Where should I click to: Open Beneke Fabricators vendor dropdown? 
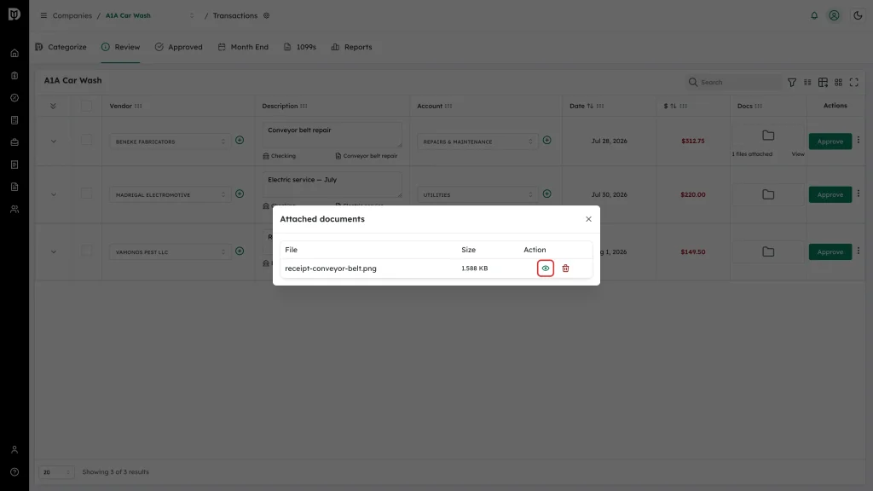[170, 142]
